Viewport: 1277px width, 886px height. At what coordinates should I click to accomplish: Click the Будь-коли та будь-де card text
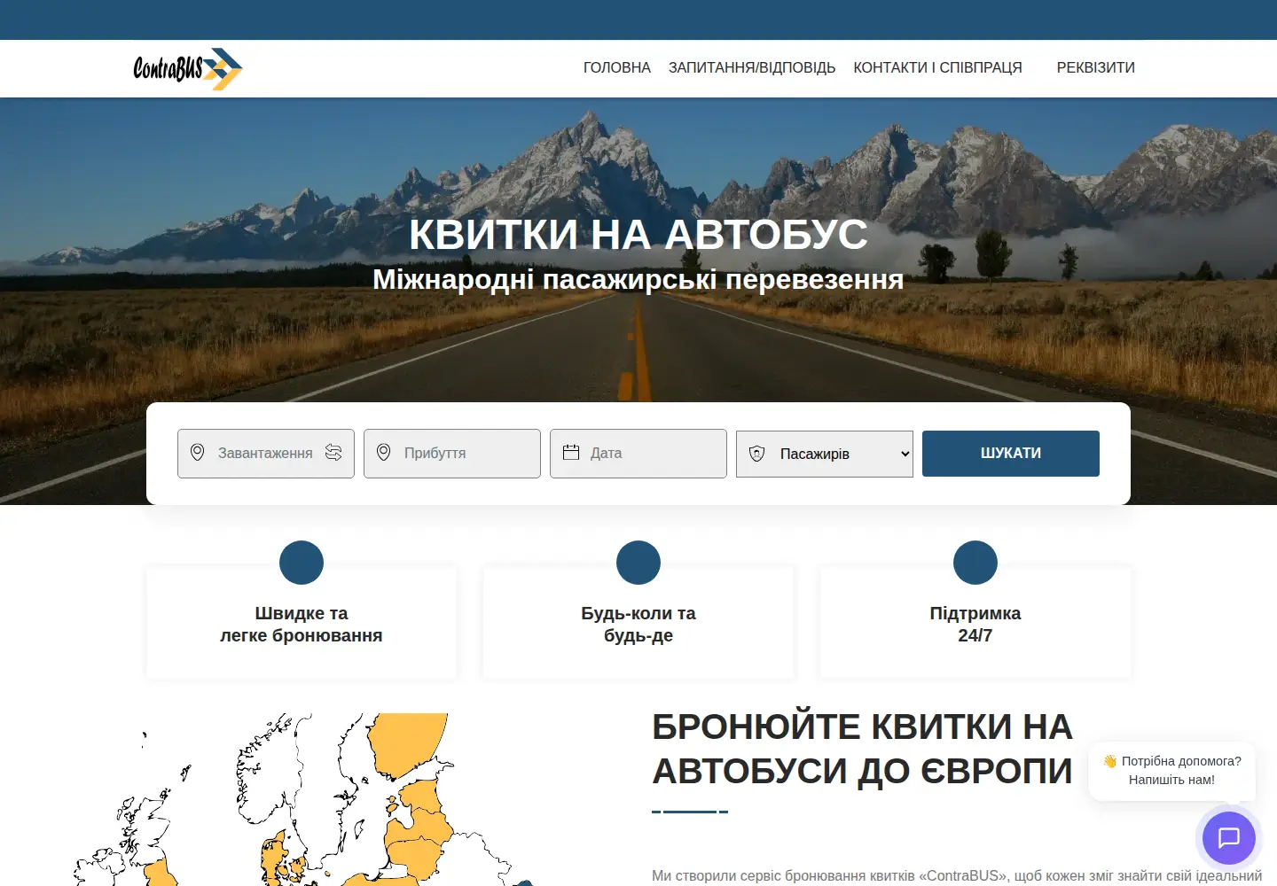(x=638, y=625)
